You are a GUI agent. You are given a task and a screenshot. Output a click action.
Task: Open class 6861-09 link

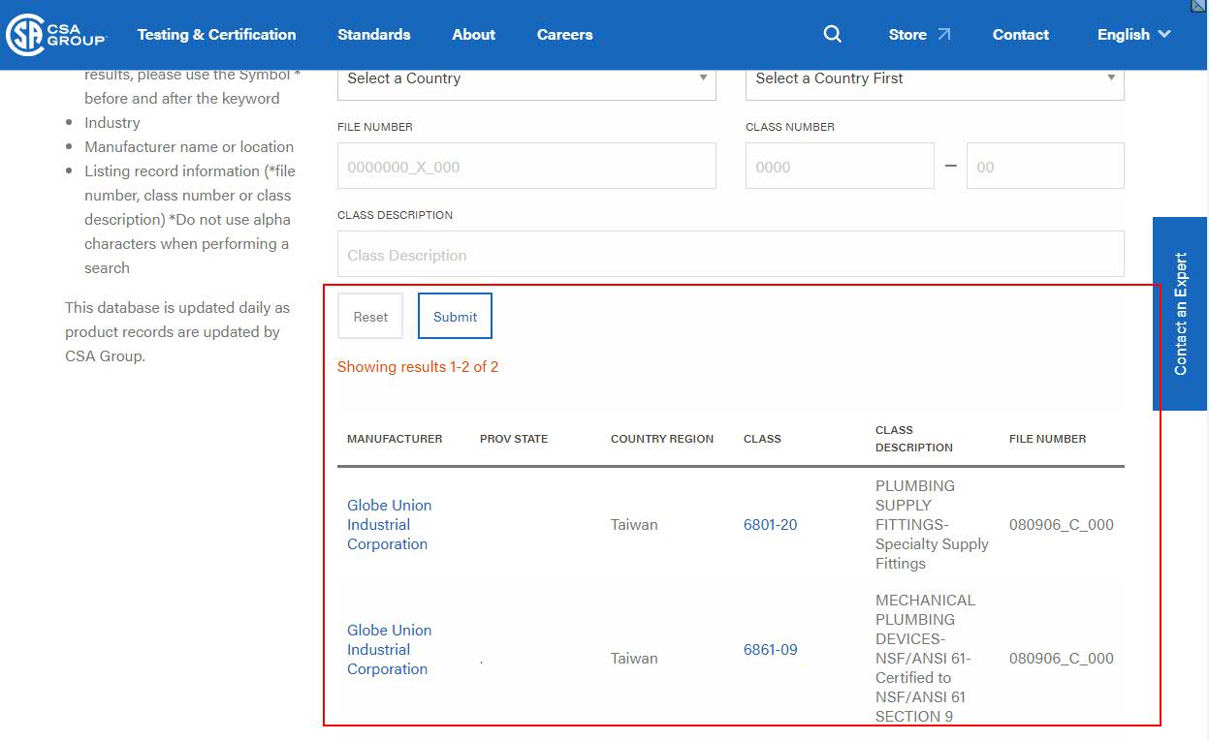coord(770,649)
